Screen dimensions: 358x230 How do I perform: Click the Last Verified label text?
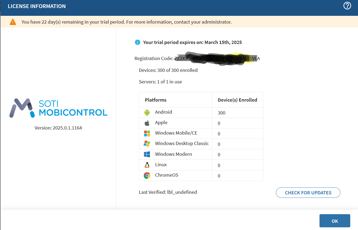168,192
